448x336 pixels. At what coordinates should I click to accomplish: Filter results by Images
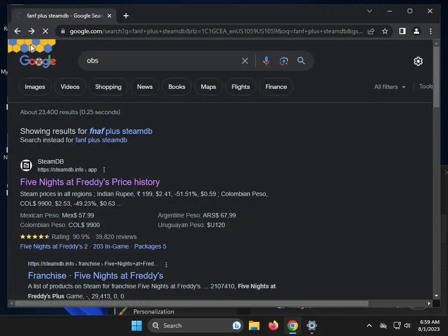coord(35,87)
